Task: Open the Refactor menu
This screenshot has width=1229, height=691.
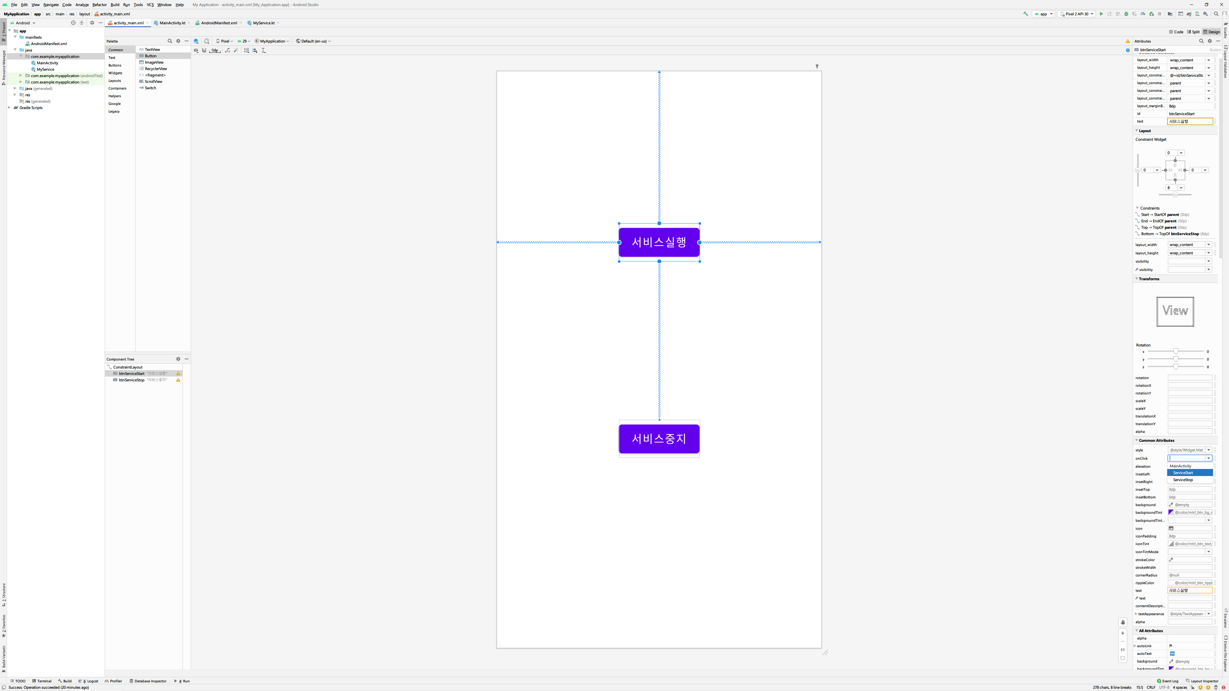Action: 99,5
